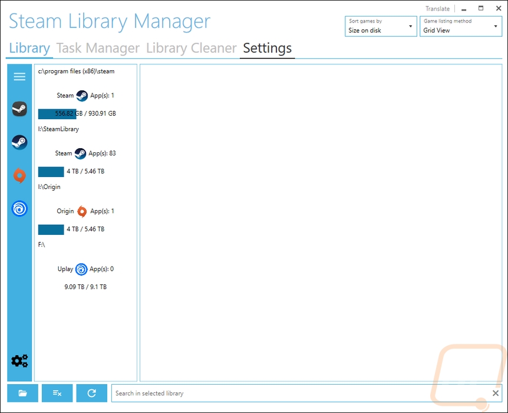
Task: Select the Origin icon in the sidebar
Action: click(19, 175)
